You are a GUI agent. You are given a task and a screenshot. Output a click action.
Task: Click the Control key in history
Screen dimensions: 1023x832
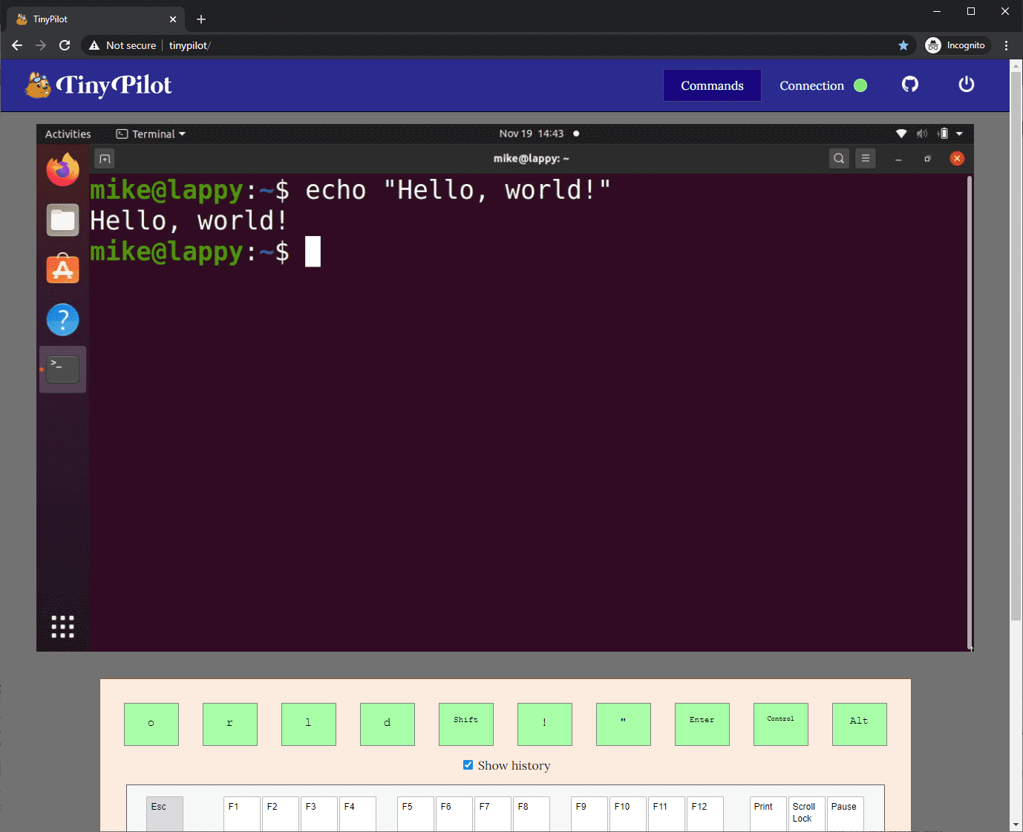coord(781,724)
